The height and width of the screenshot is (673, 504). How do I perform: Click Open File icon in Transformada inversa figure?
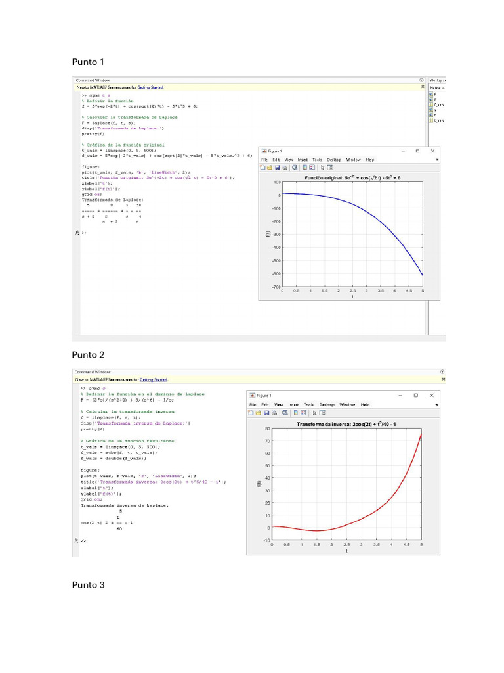(258, 413)
